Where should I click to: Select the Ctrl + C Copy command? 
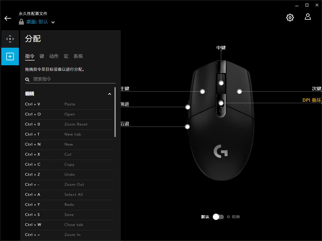pos(69,165)
